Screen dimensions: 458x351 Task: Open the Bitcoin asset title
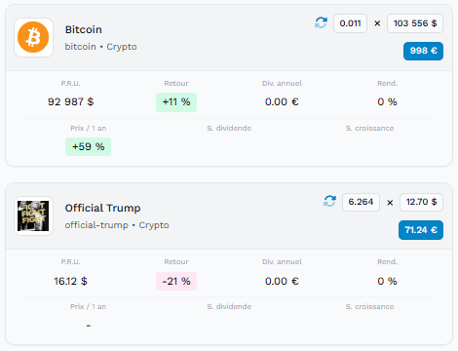[x=84, y=29]
